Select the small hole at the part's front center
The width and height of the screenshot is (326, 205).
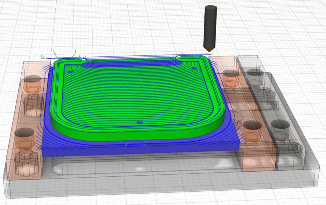pyautogui.click(x=140, y=122)
